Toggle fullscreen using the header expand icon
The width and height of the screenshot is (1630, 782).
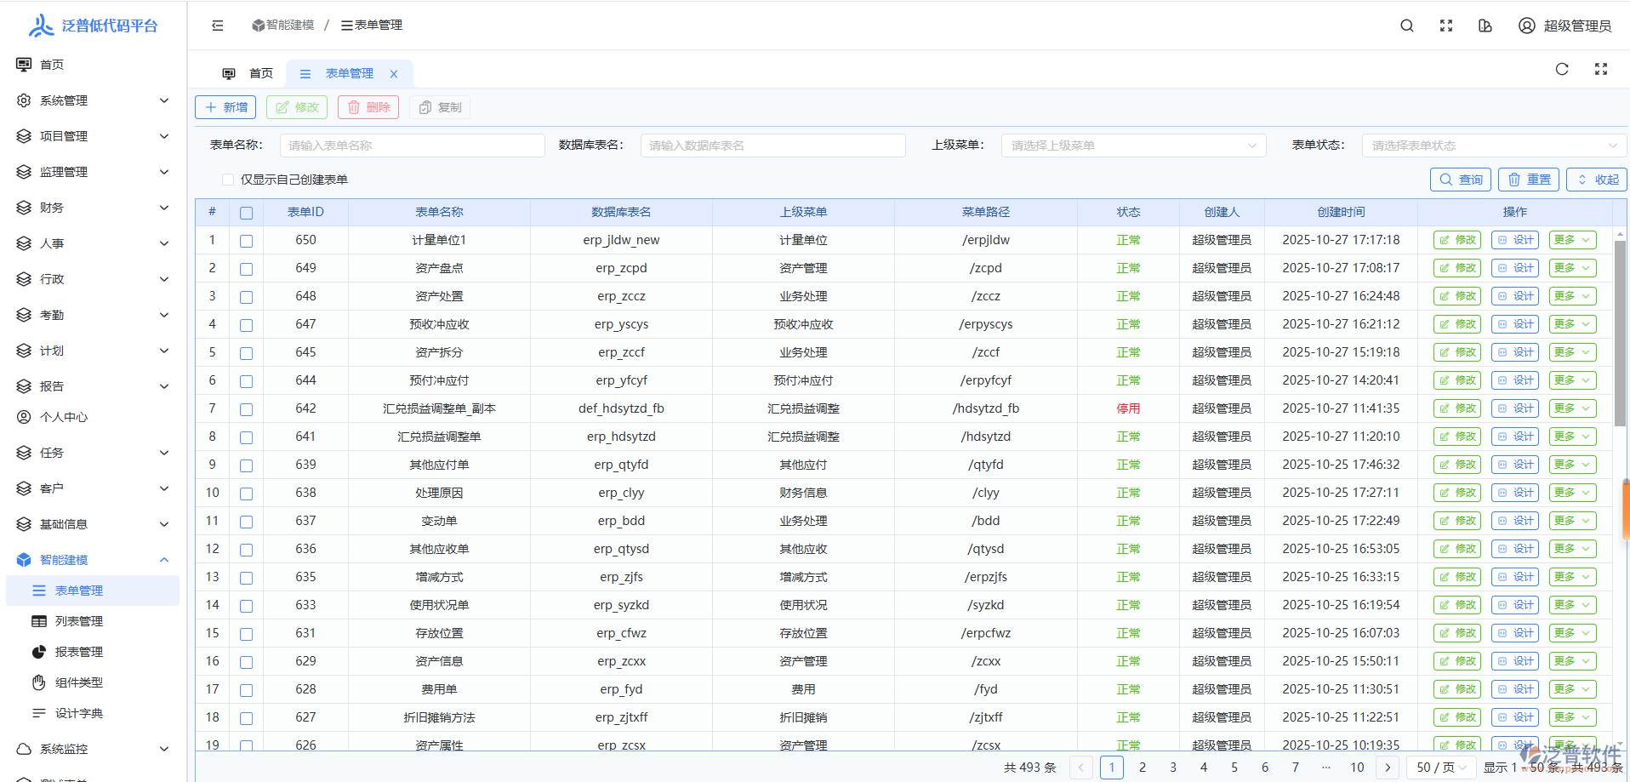[1445, 26]
